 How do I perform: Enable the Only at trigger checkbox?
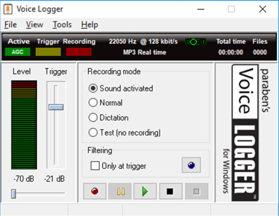tap(95, 166)
